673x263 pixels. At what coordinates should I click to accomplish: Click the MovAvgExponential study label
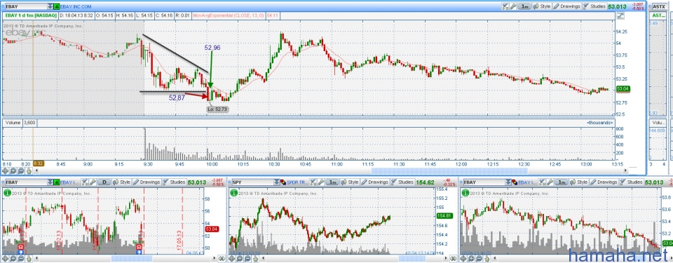(x=229, y=15)
